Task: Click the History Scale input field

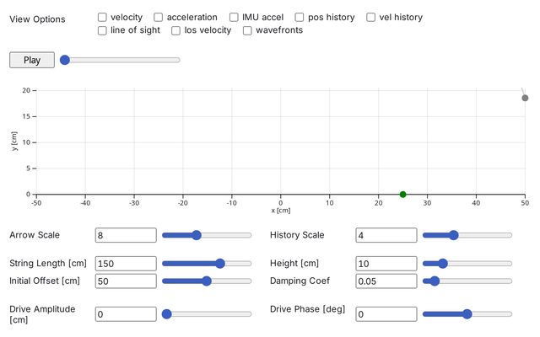Action: (x=386, y=235)
